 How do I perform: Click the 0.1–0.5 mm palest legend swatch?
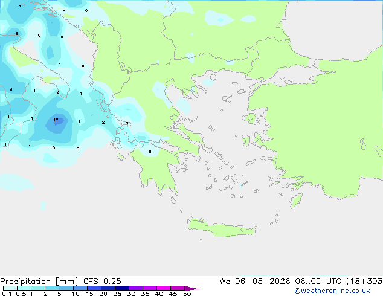coord(10,288)
